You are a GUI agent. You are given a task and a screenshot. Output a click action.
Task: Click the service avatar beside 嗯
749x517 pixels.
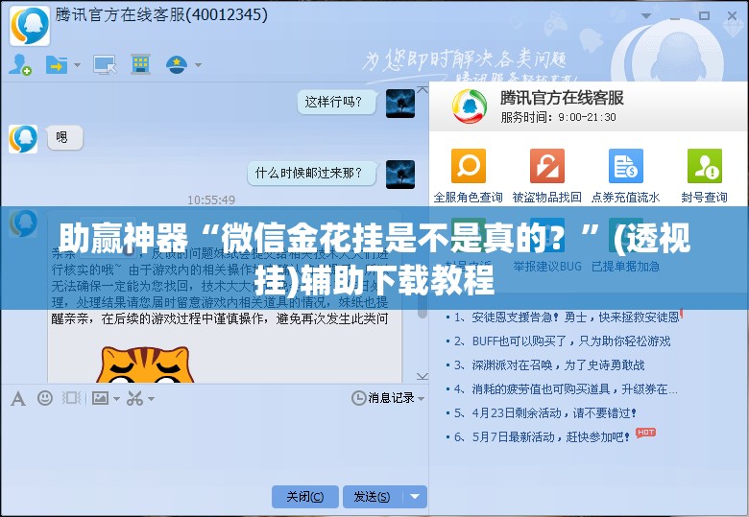tap(23, 139)
